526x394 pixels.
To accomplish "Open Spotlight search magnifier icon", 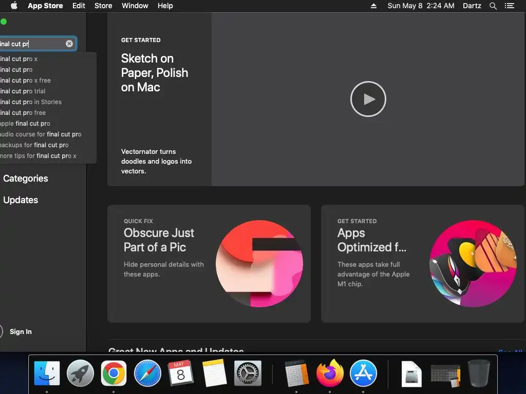I will (x=493, y=6).
